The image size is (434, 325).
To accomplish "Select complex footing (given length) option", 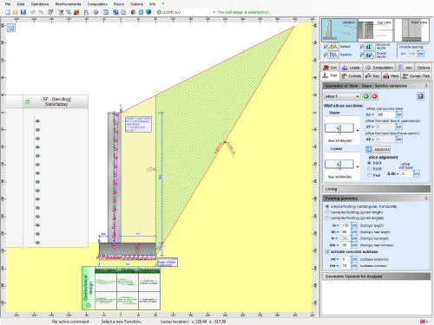I will coord(327,212).
